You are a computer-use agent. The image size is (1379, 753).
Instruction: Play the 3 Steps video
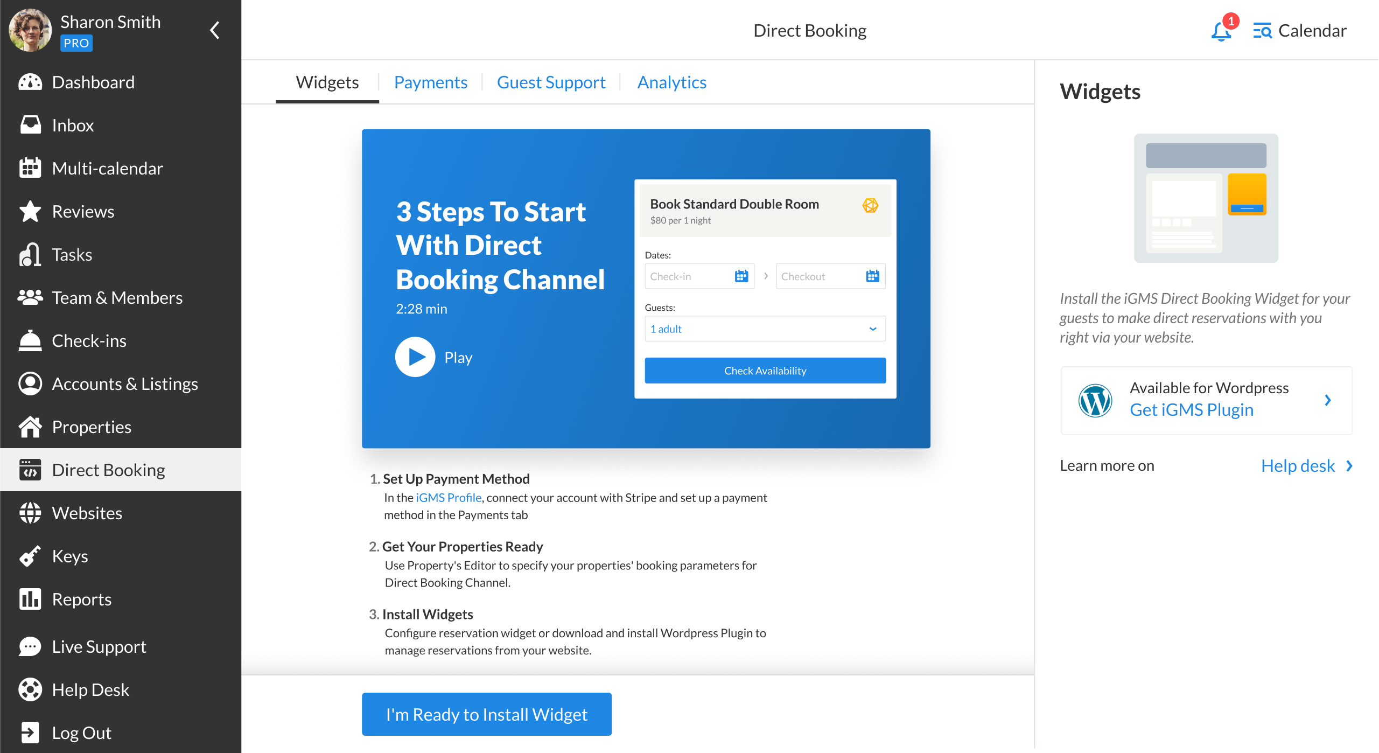(x=415, y=357)
